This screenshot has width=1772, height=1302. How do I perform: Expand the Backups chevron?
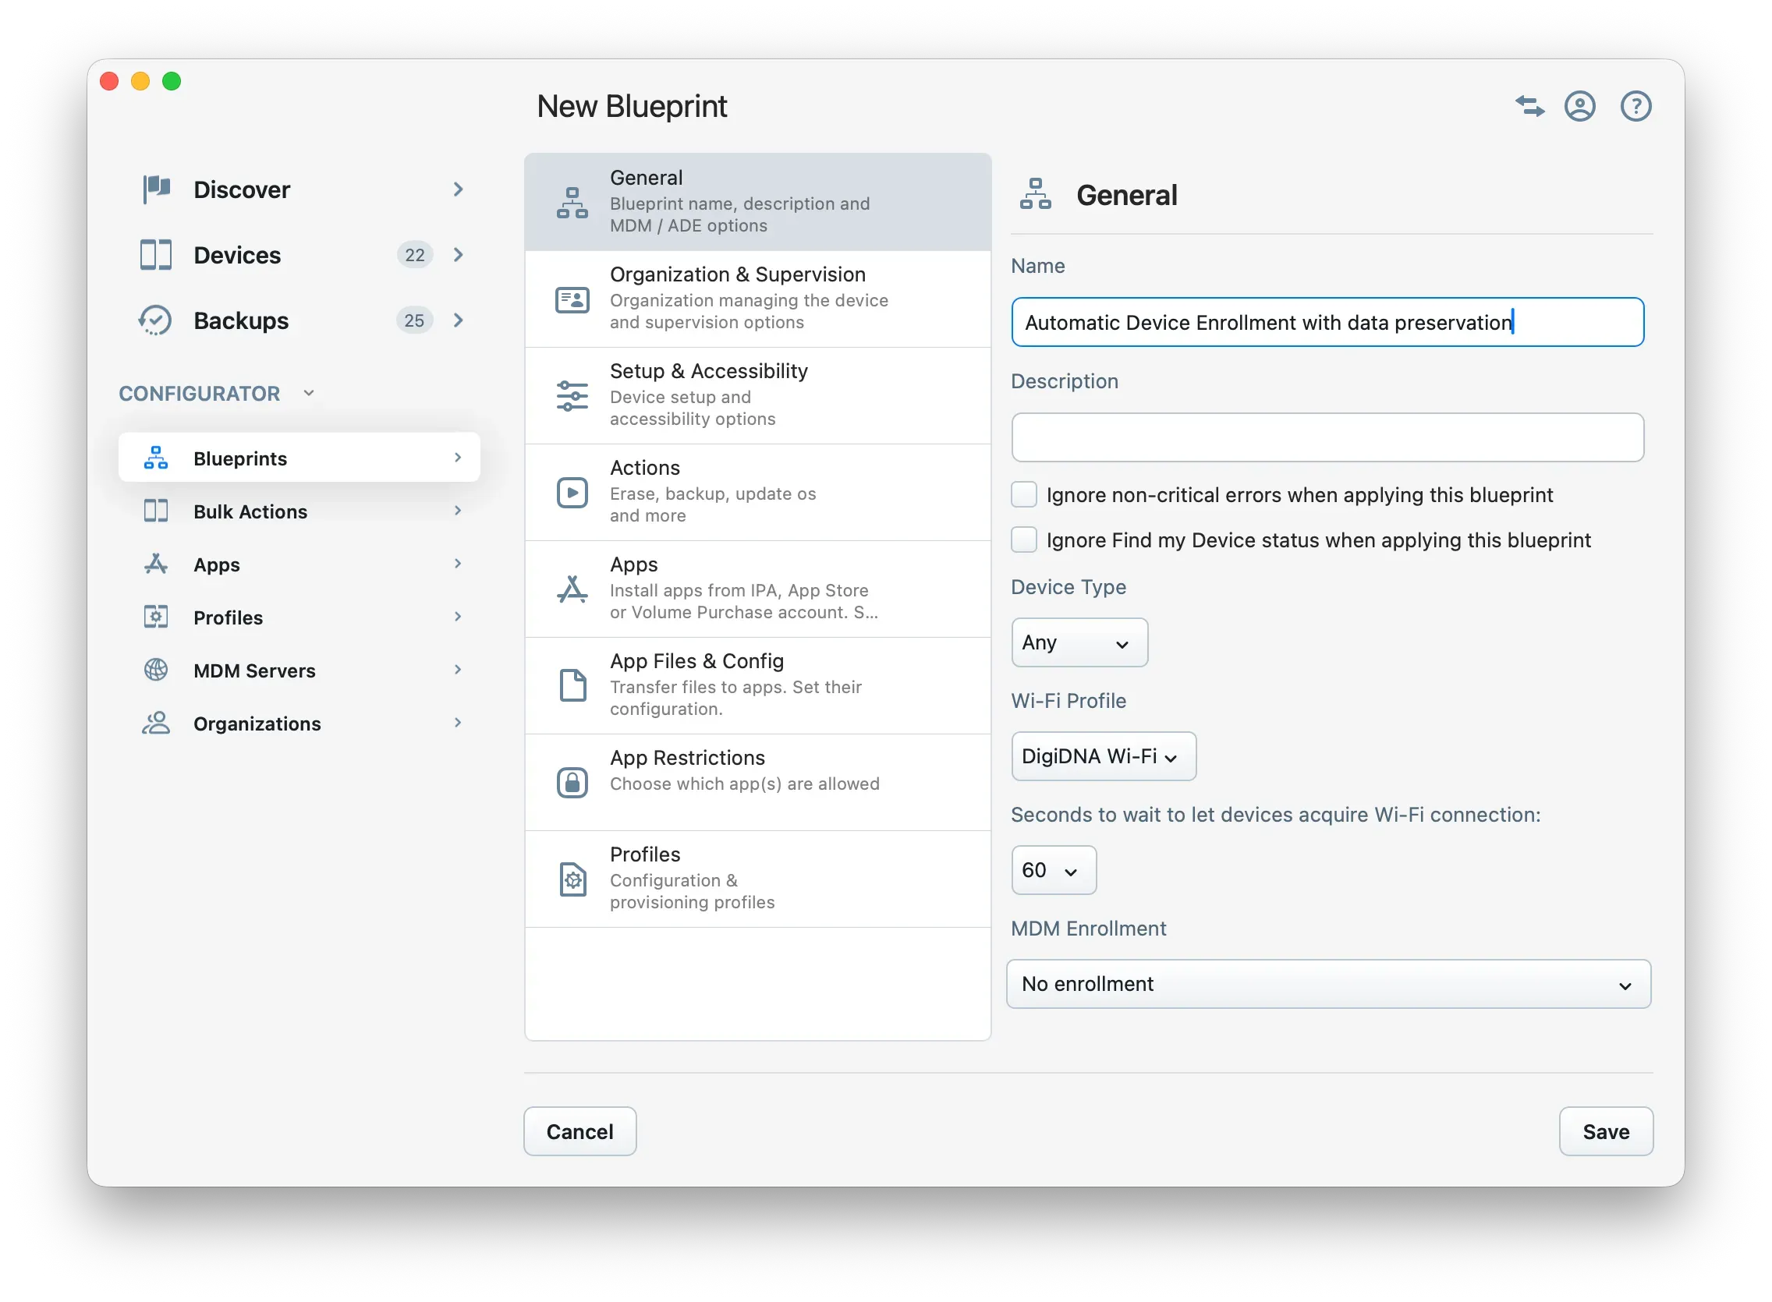click(x=458, y=320)
